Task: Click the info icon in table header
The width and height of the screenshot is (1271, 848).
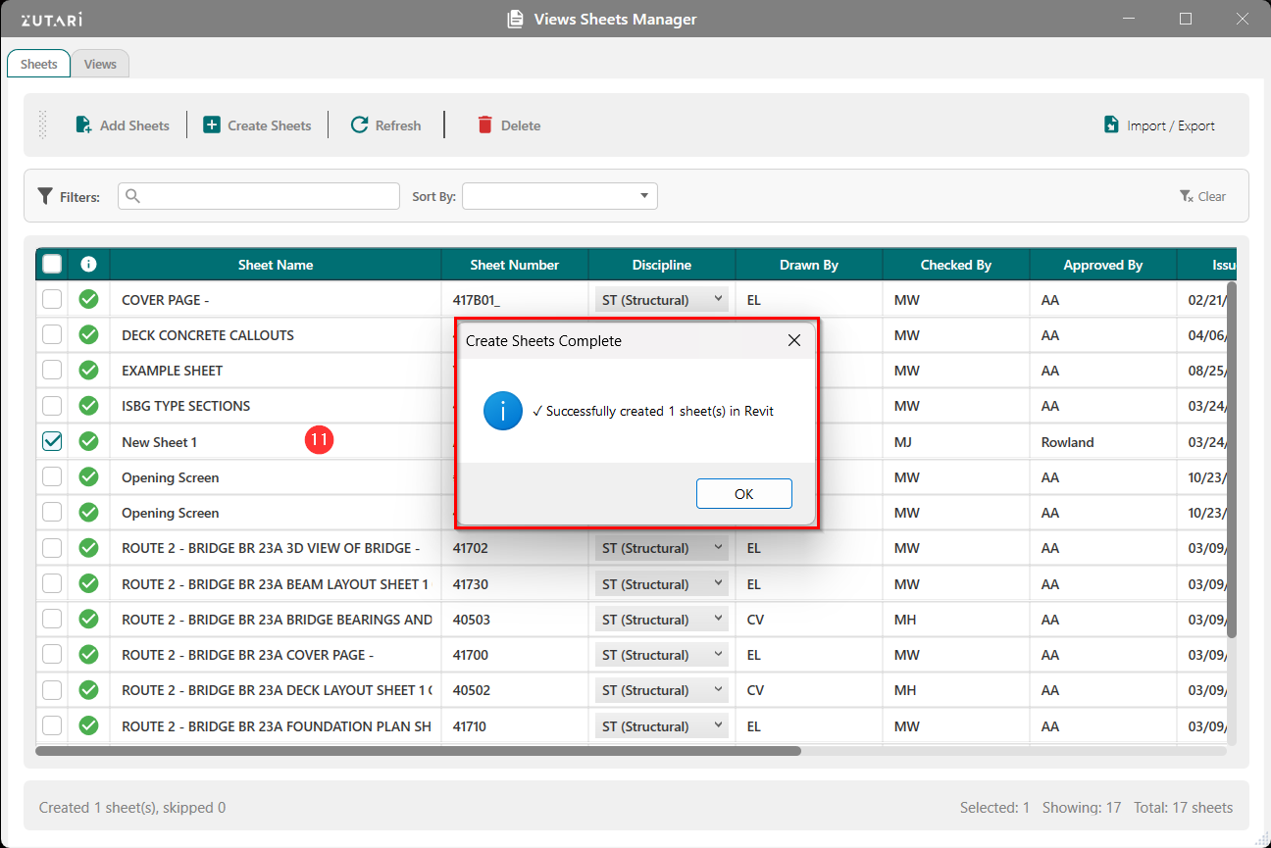Action: coord(88,264)
